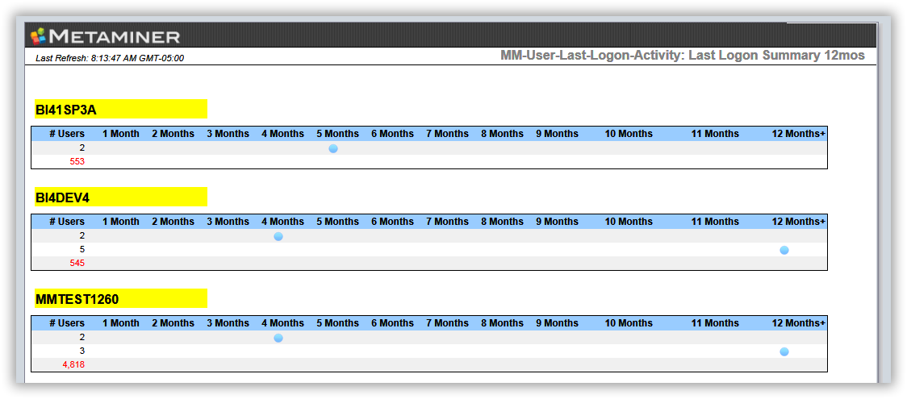Click 1 Month header in BI41SP3A table

[121, 134]
